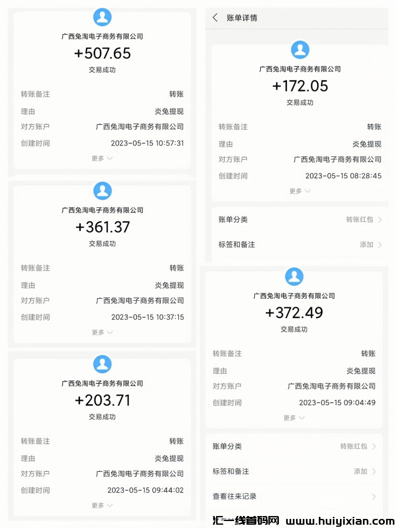The height and width of the screenshot is (528, 396).
Task: Expand 更多 under the 10:57:31 transaction
Action: coord(102,158)
